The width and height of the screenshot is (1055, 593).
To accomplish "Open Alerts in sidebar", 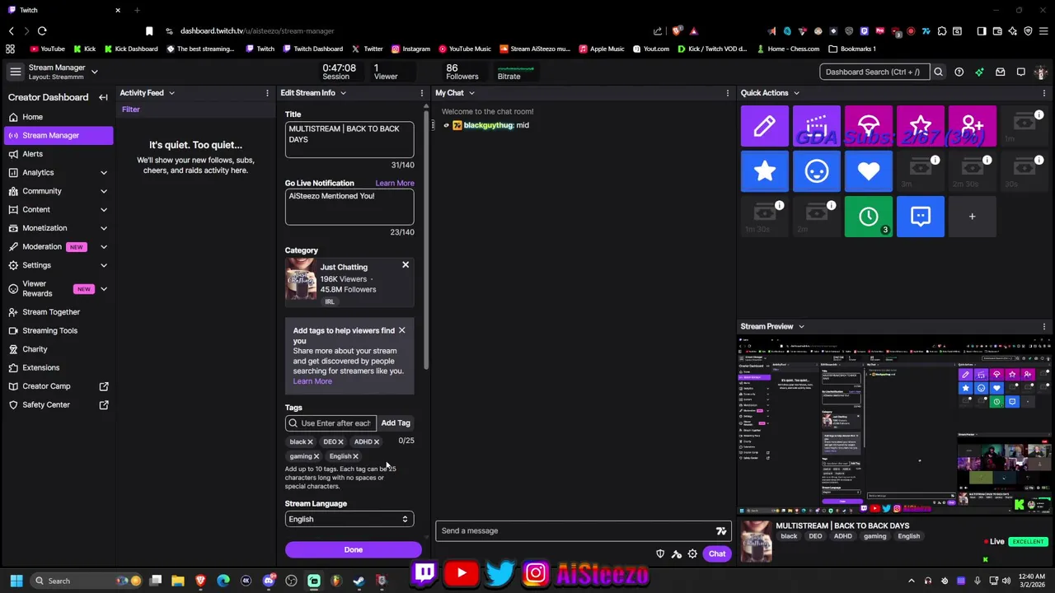I will coord(58,154).
